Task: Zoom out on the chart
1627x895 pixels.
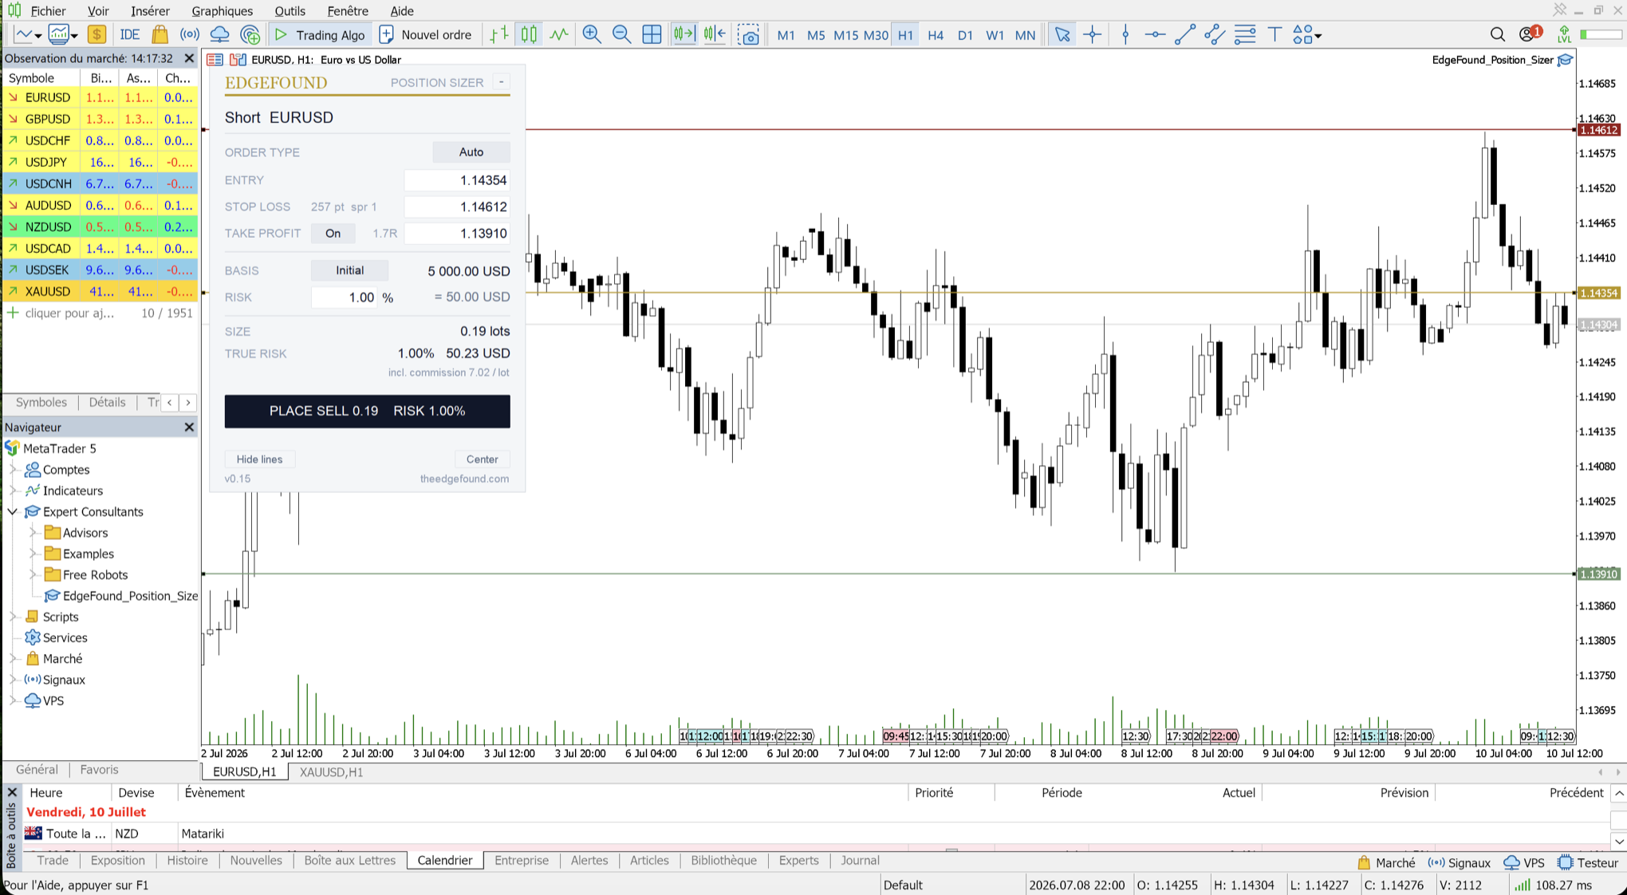Action: coord(621,34)
